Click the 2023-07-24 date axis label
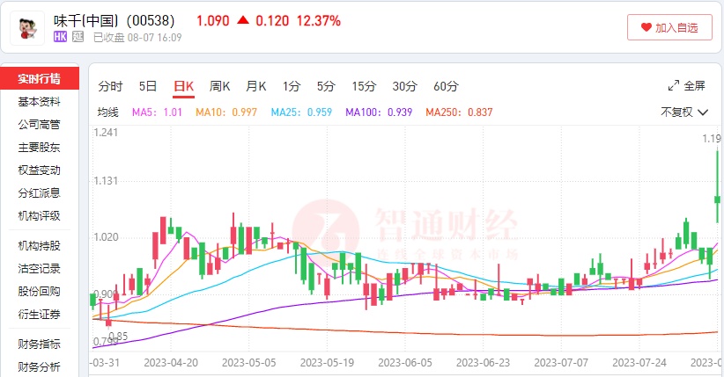 [639, 363]
